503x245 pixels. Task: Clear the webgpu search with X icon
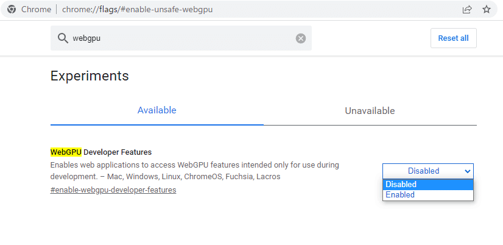point(301,38)
